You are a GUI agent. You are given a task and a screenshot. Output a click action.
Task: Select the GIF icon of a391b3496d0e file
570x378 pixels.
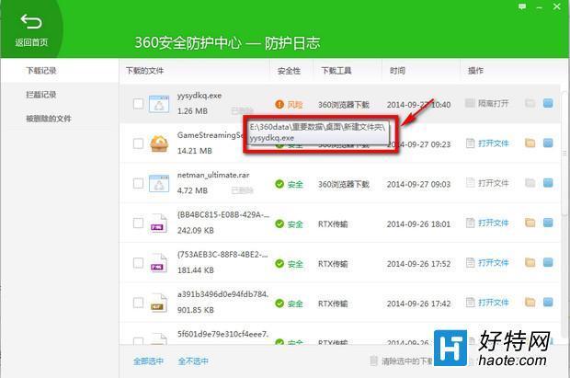click(x=159, y=303)
